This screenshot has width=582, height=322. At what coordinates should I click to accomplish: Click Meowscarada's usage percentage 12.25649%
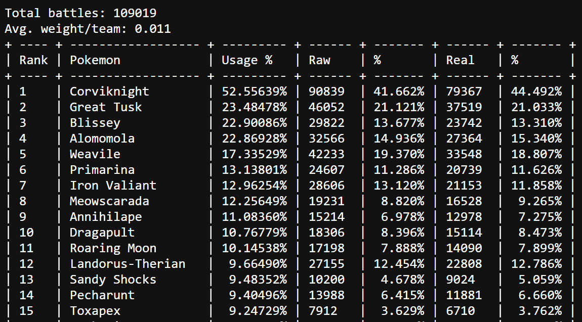point(254,201)
